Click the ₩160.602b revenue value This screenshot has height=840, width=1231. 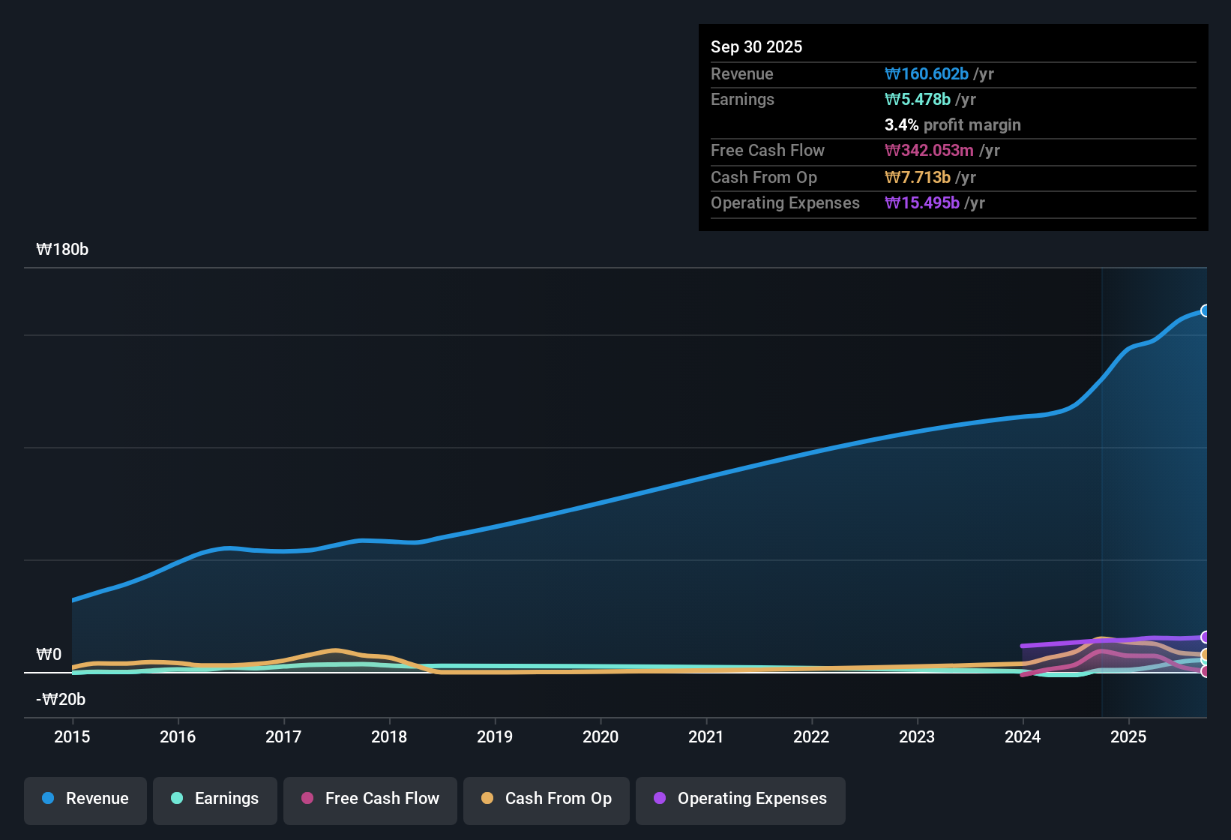pos(927,74)
